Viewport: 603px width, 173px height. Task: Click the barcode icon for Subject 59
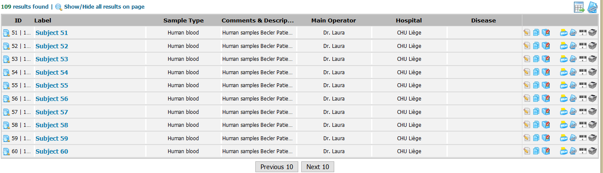(583, 138)
